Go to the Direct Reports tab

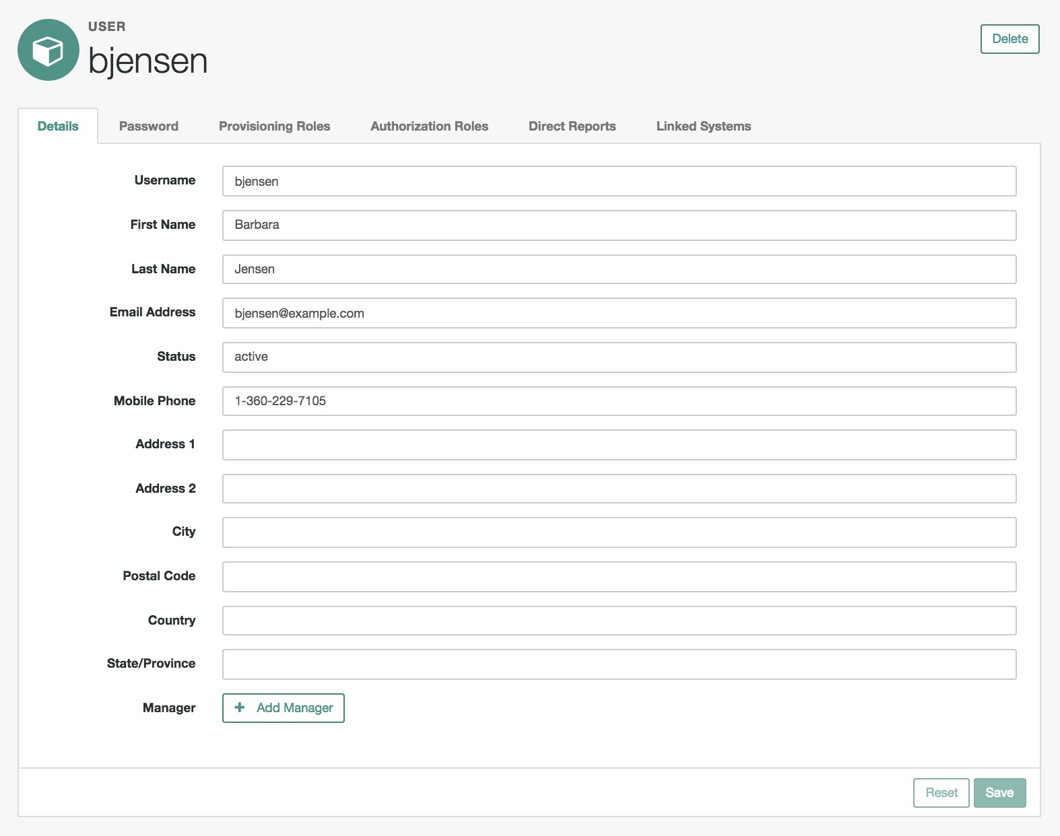tap(572, 126)
